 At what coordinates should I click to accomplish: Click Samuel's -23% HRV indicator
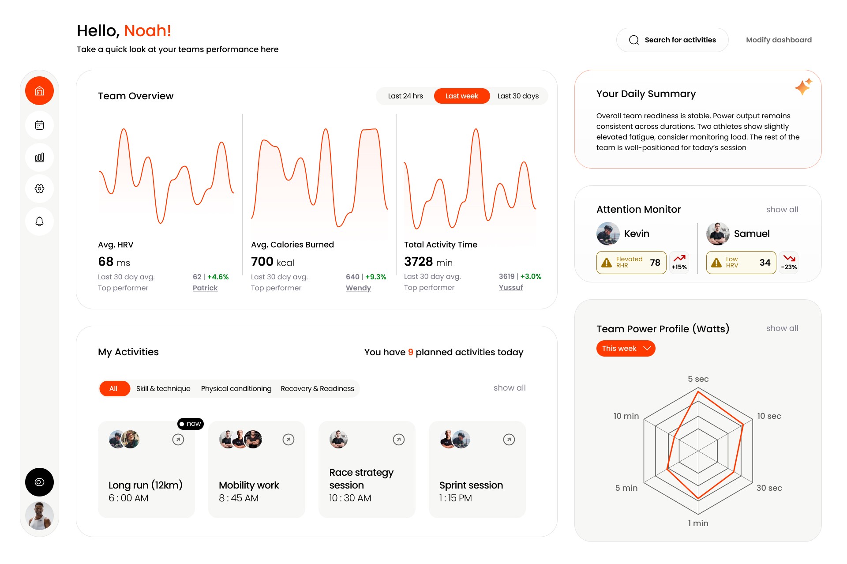click(x=788, y=262)
